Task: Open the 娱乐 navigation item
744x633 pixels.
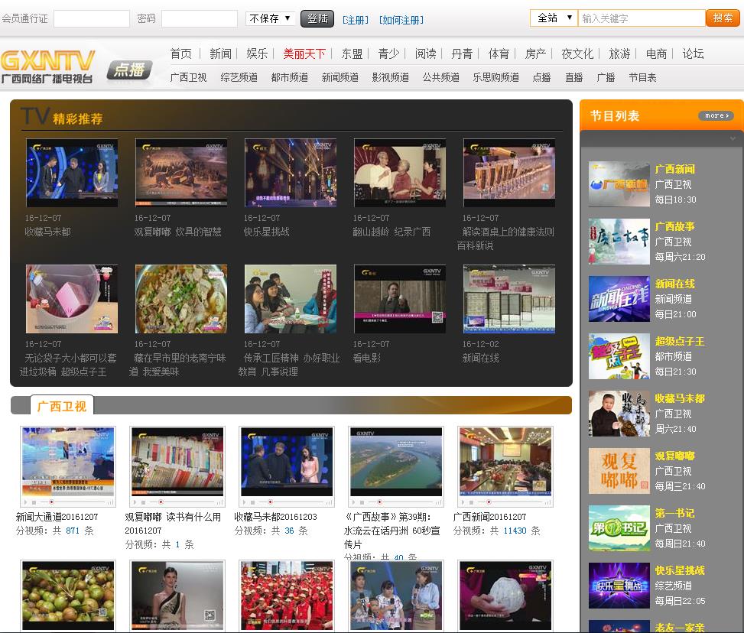Action: [x=257, y=54]
